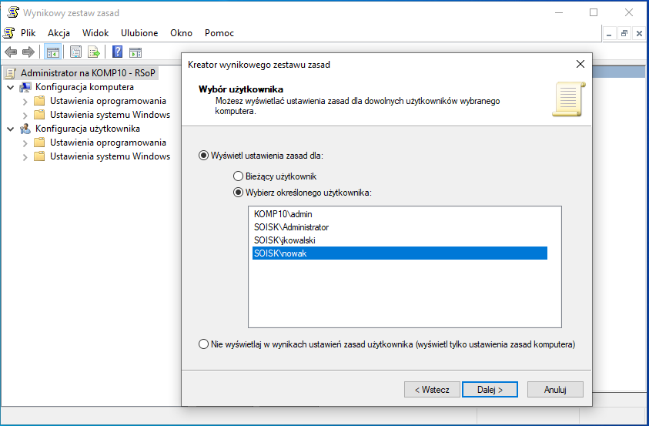The height and width of the screenshot is (426, 649).
Task: Click the Forward arrow toolbar icon
Action: pyautogui.click(x=28, y=52)
